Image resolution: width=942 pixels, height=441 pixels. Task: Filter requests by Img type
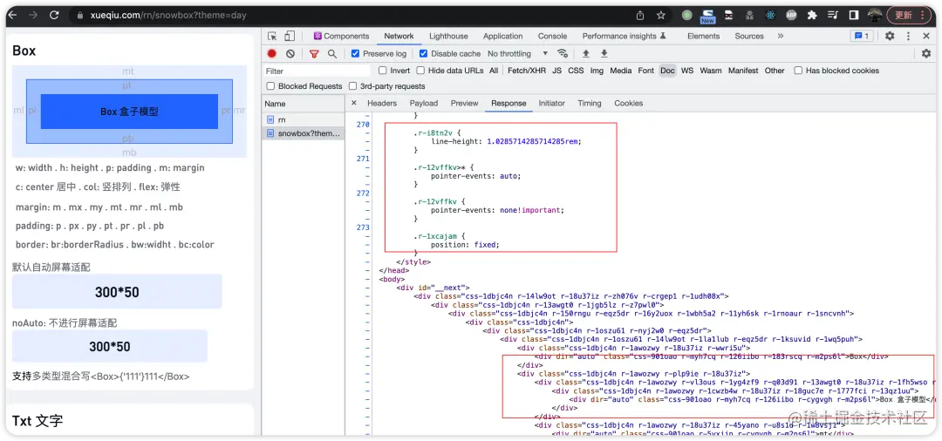[x=597, y=71]
